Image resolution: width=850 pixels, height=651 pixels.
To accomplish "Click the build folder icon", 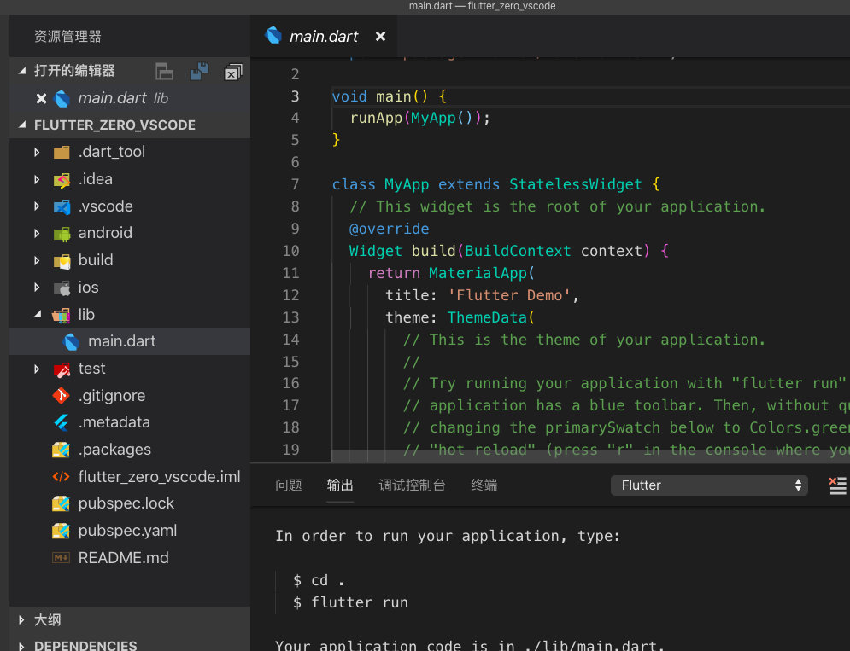I will (x=62, y=261).
